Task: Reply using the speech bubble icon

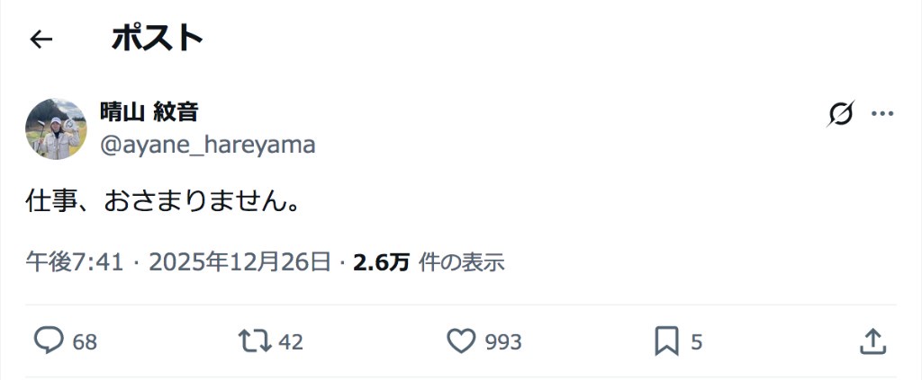Action: tap(49, 341)
